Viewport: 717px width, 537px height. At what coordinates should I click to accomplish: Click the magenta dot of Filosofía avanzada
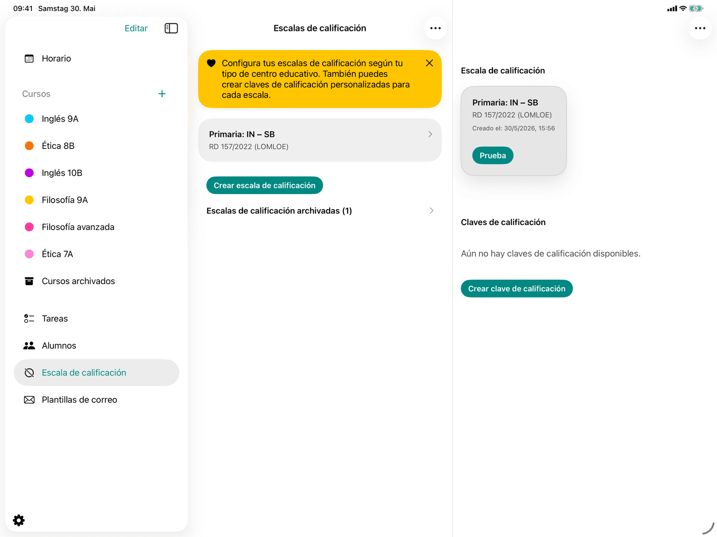point(29,227)
